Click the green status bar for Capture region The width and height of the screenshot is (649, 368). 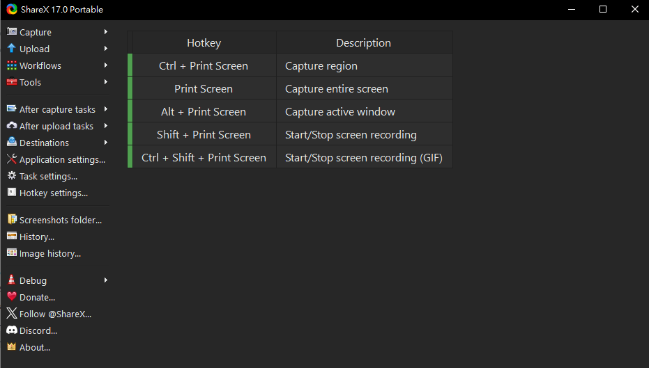130,66
